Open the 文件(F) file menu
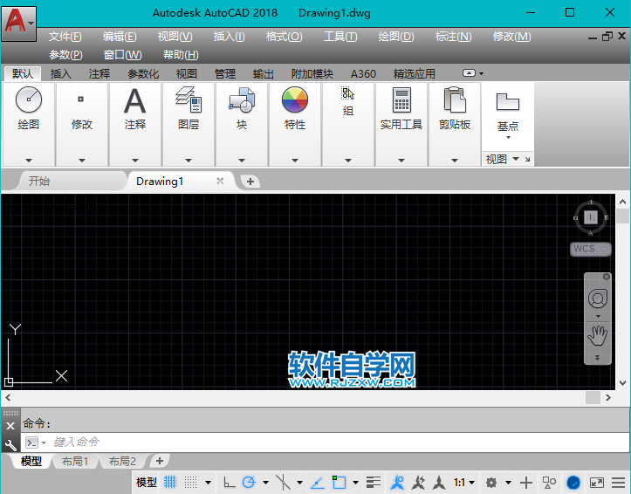 coord(65,37)
